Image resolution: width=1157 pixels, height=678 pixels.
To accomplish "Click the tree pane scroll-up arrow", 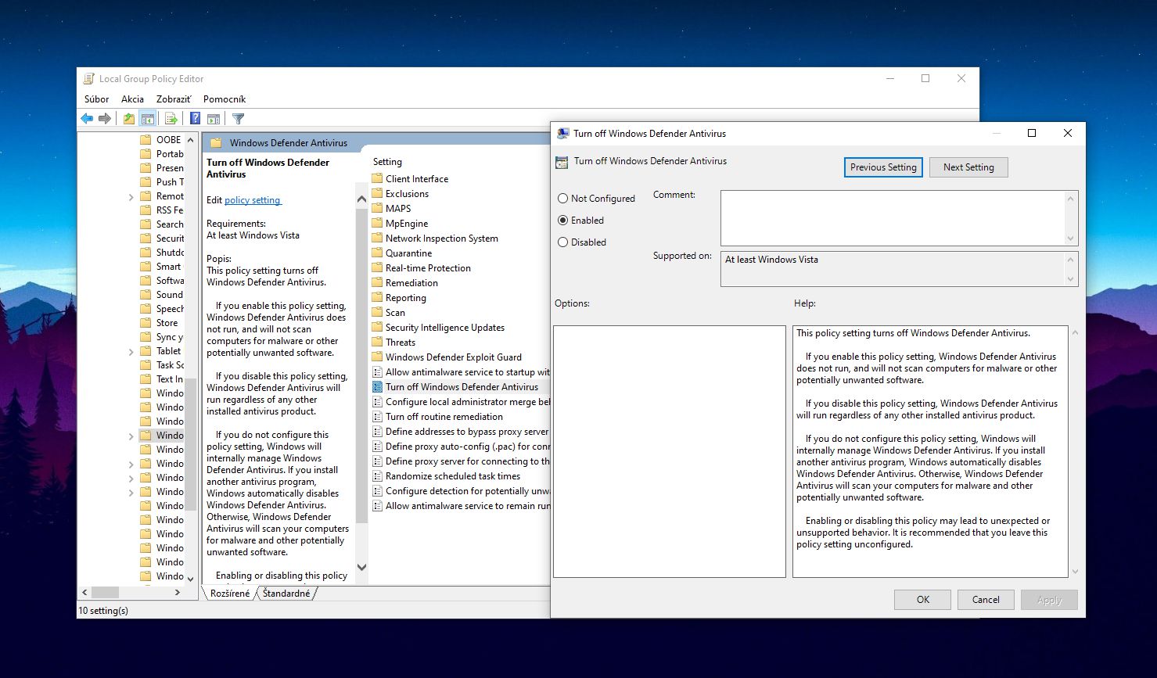I will tap(191, 140).
